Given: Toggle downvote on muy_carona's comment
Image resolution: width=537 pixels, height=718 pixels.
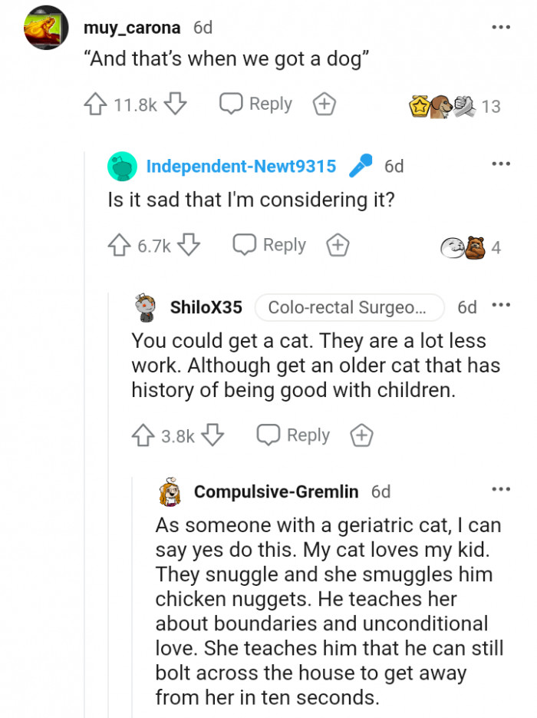Looking at the screenshot, I should pos(176,103).
